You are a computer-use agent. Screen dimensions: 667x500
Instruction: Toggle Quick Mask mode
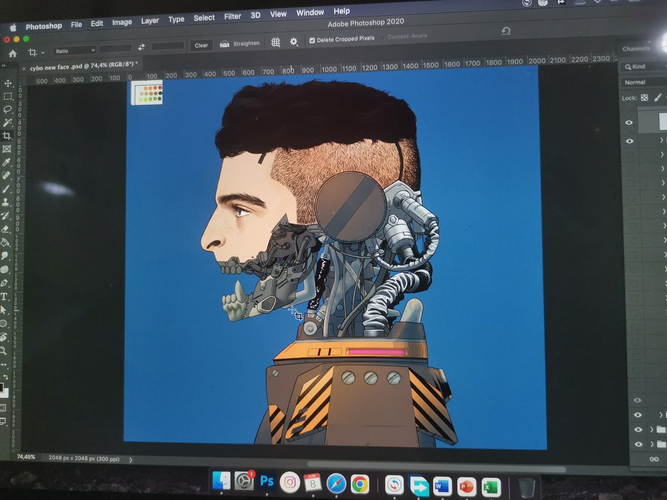tap(3, 408)
